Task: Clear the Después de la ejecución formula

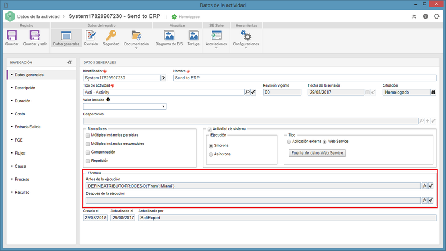Action: coord(431,200)
